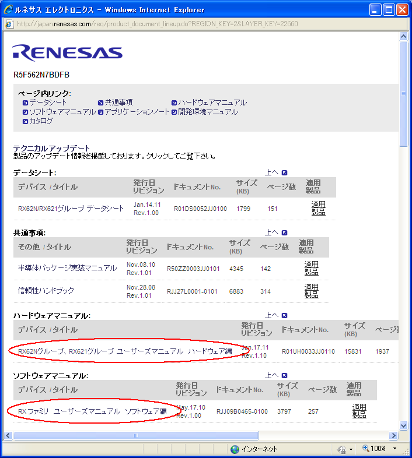The height and width of the screenshot is (458, 412).
Task: Open RXファミリ ユーザーズマニュアル ソフトウェア編
Action: click(x=92, y=411)
